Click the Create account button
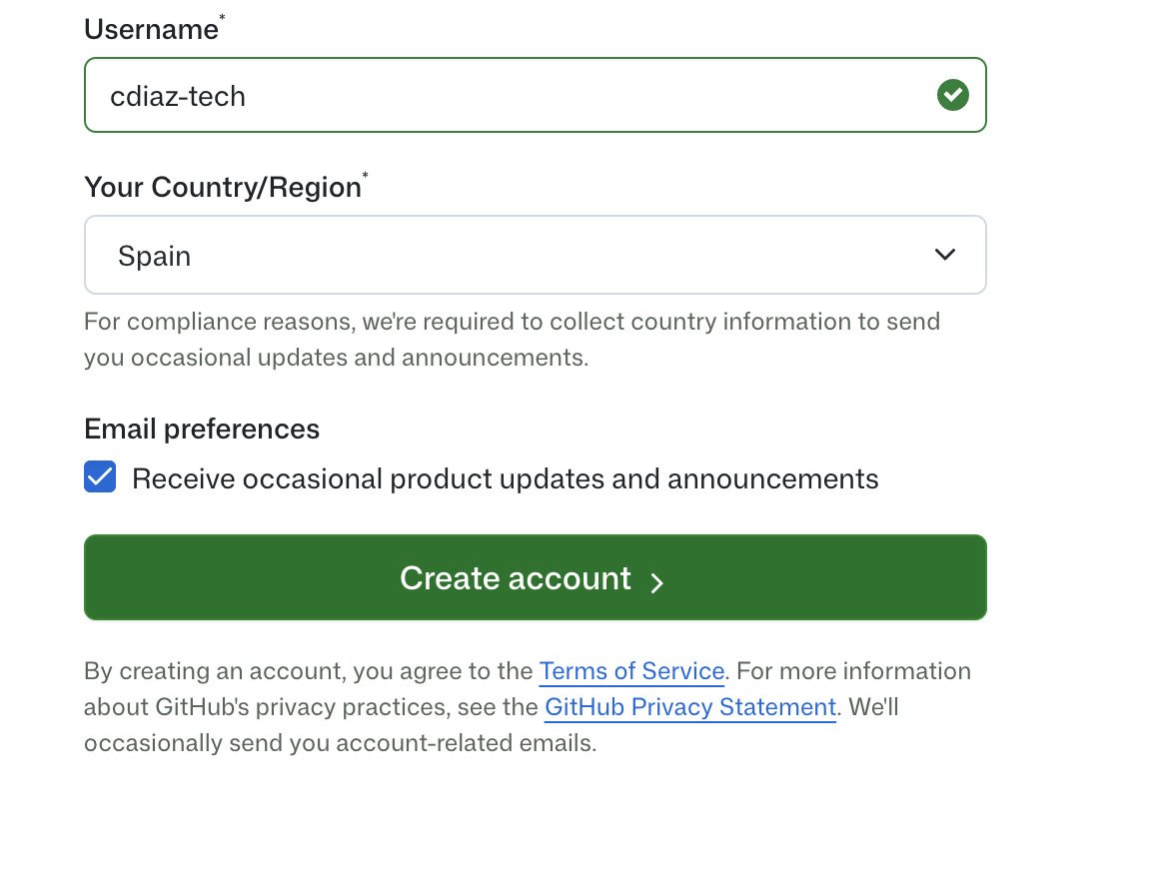 point(536,577)
